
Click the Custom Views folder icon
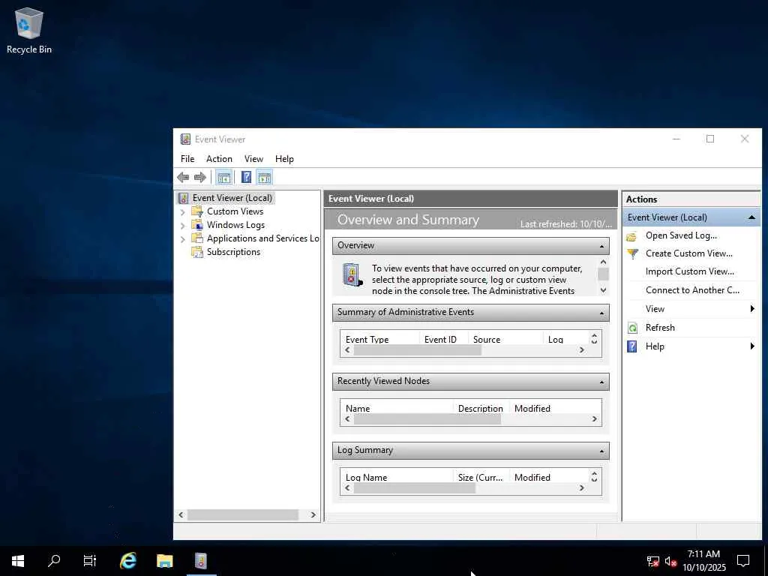[197, 211]
